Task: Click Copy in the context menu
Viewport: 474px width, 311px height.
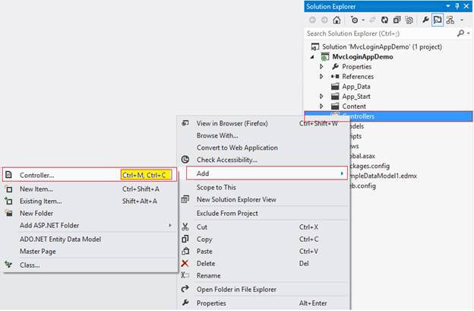Action: (x=262, y=239)
